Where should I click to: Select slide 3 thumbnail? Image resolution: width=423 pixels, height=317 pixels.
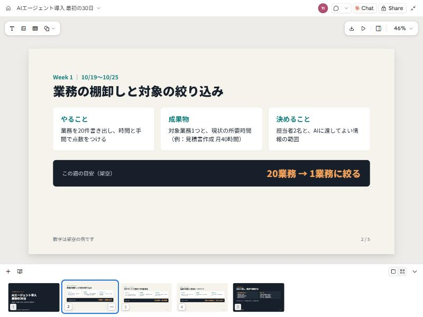click(146, 297)
